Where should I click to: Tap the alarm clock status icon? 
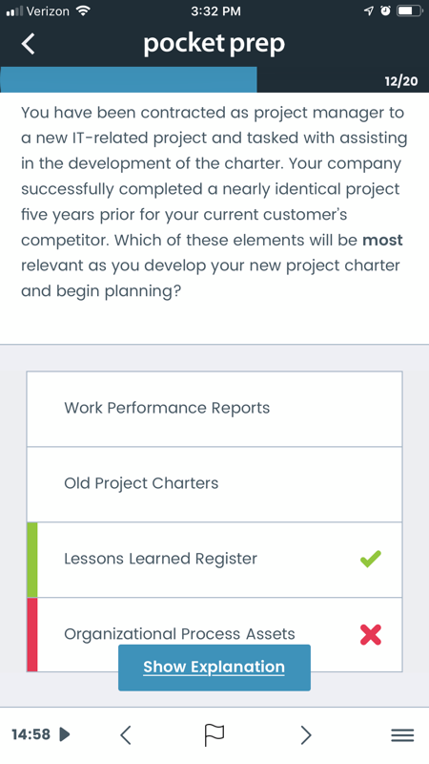(x=386, y=11)
